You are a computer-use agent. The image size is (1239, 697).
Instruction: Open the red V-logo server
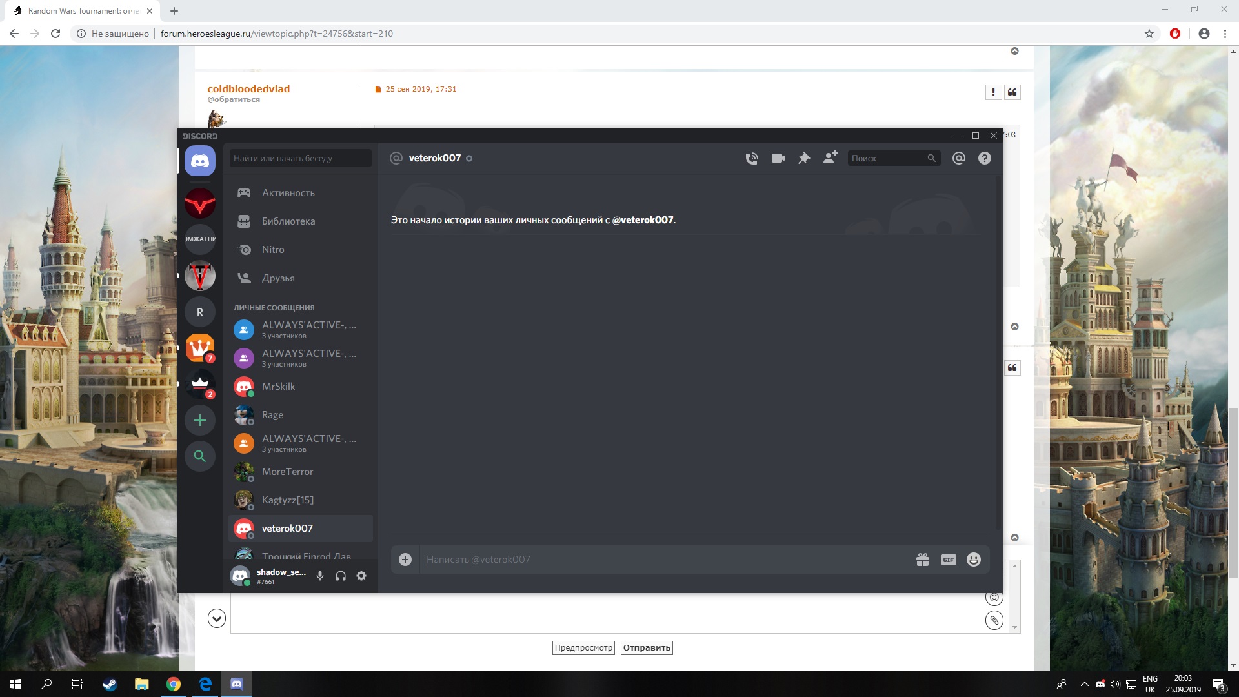tap(200, 204)
